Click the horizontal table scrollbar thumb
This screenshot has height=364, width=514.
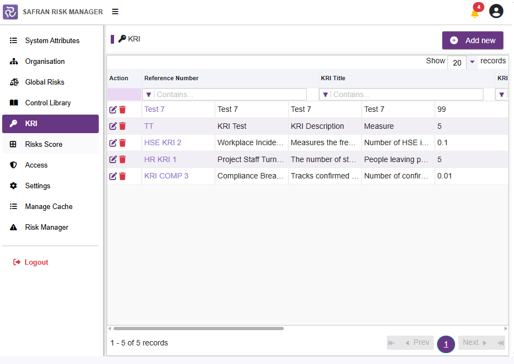[x=198, y=329]
